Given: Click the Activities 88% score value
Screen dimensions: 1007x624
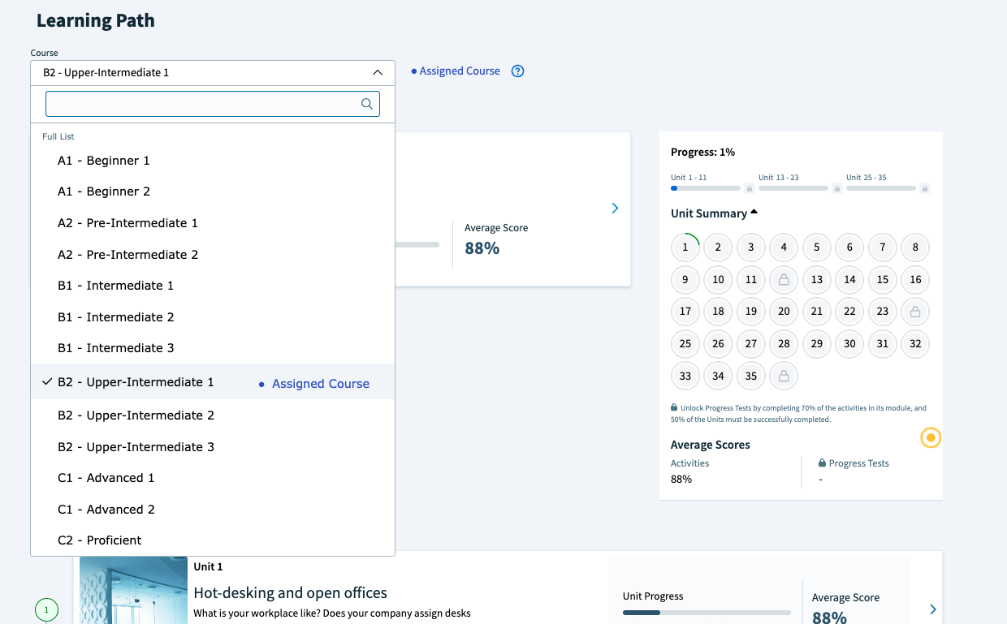Looking at the screenshot, I should 681,480.
